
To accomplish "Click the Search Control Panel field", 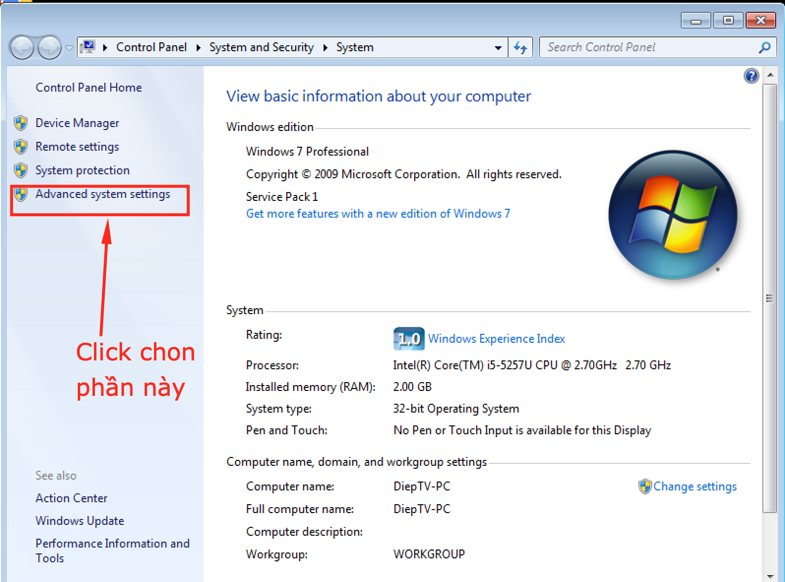I will pos(649,48).
